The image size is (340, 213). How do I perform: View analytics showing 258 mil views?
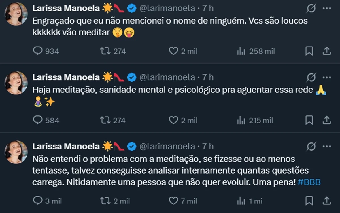[241, 51]
